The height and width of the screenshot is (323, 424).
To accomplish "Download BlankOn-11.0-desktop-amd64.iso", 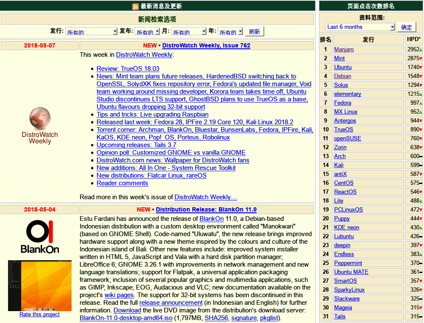I will [x=126, y=318].
